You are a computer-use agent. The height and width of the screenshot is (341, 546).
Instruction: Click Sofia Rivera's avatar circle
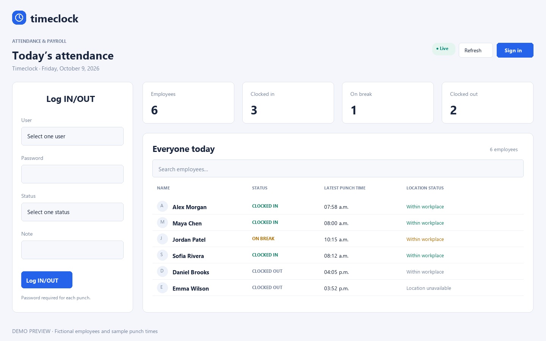(162, 255)
